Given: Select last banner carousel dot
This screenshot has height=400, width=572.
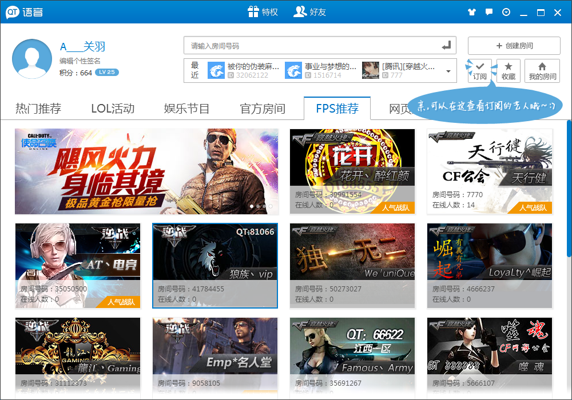Looking at the screenshot, I should click(271, 206).
